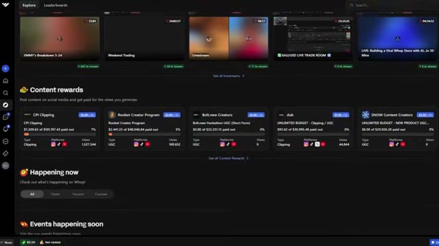Image resolution: width=439 pixels, height=246 pixels.
Task: Click the Events happening soon heading
Action: (66, 224)
